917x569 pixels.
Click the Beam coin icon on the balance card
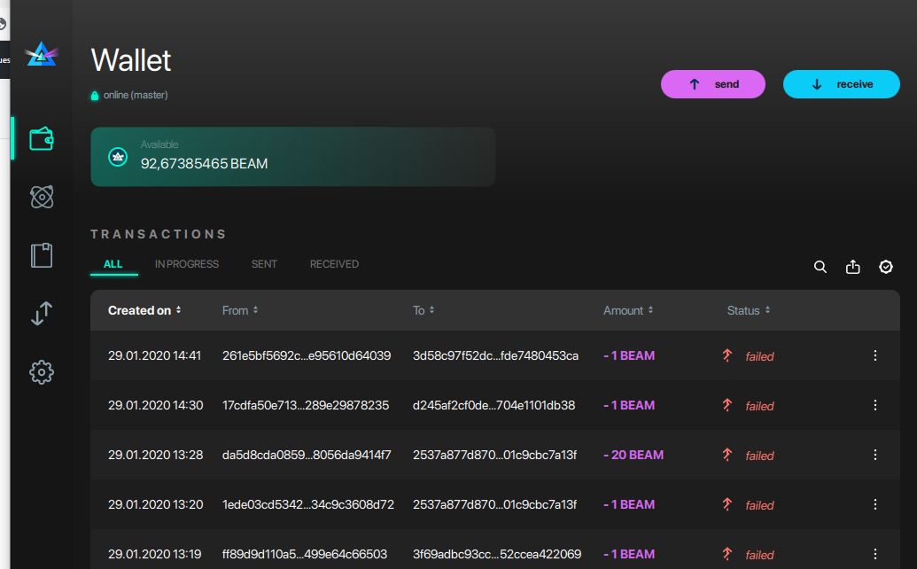(x=117, y=156)
